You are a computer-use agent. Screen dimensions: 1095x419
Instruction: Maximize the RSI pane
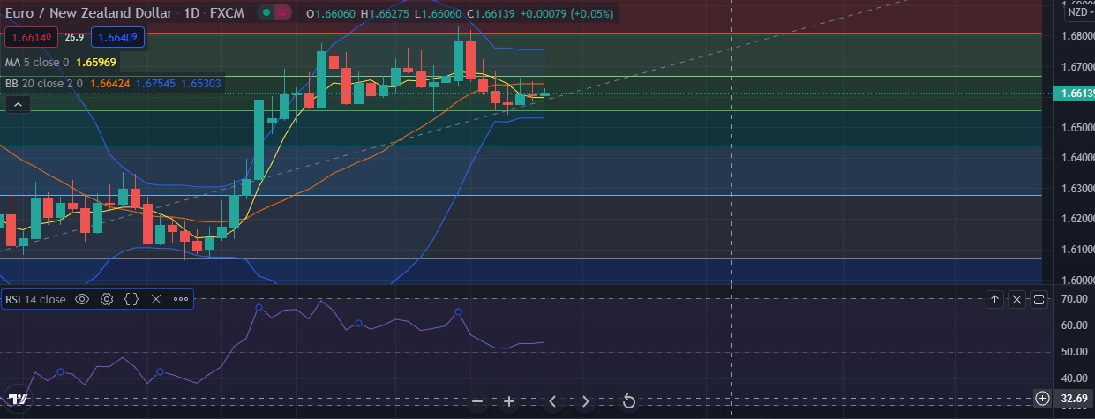point(1039,299)
